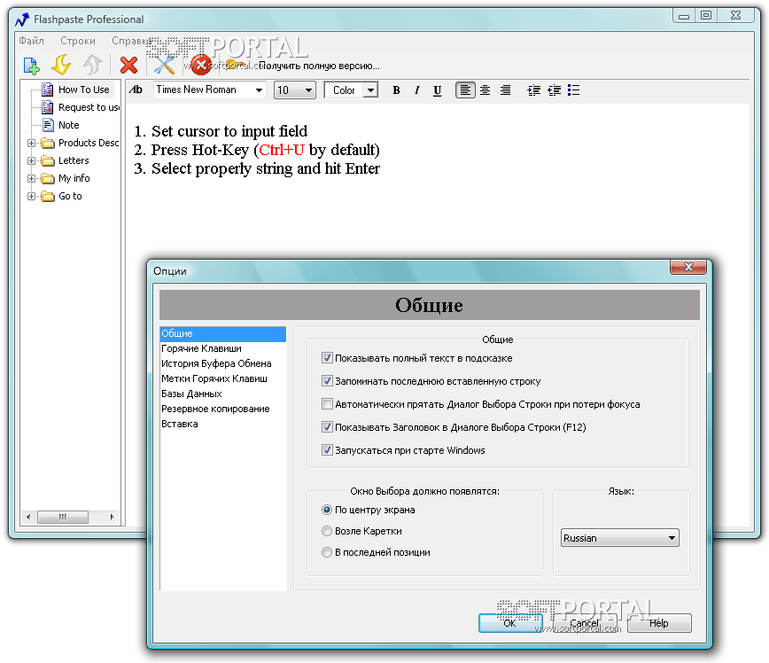Viewport: 769px width, 663px height.
Task: Click the tree panel horizontal scrollbar thumb
Action: click(63, 517)
